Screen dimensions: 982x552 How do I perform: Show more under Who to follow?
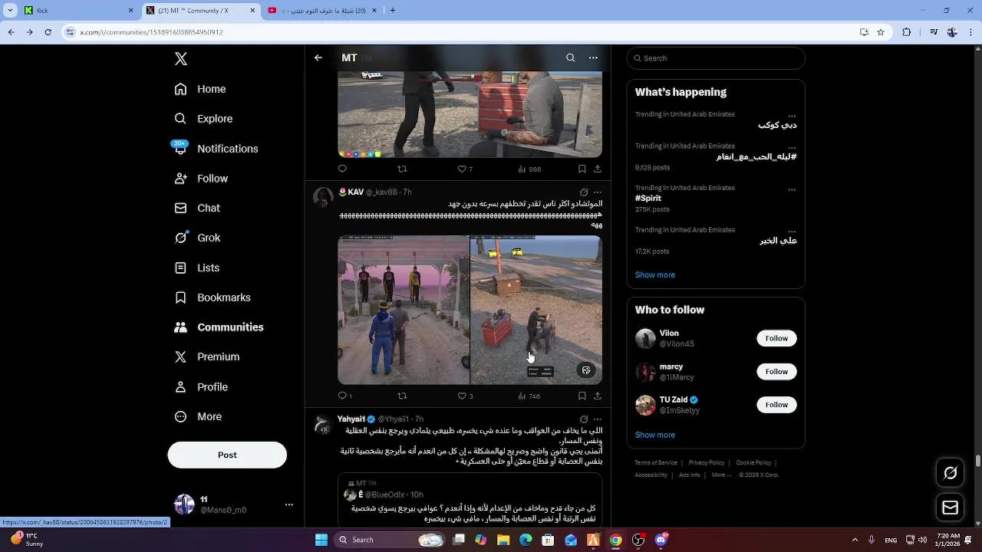[655, 435]
